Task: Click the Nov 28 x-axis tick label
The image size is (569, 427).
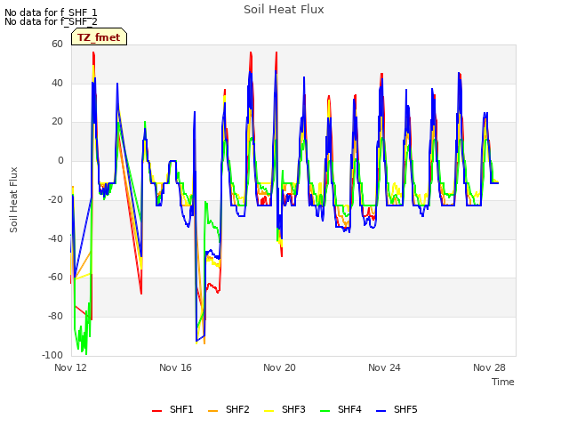Action: [489, 367]
